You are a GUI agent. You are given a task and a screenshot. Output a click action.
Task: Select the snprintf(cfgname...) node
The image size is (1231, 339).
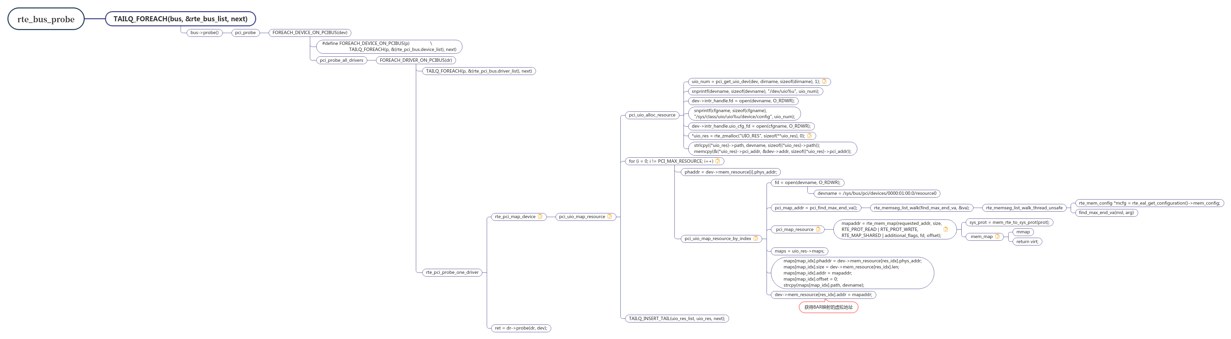(744, 114)
